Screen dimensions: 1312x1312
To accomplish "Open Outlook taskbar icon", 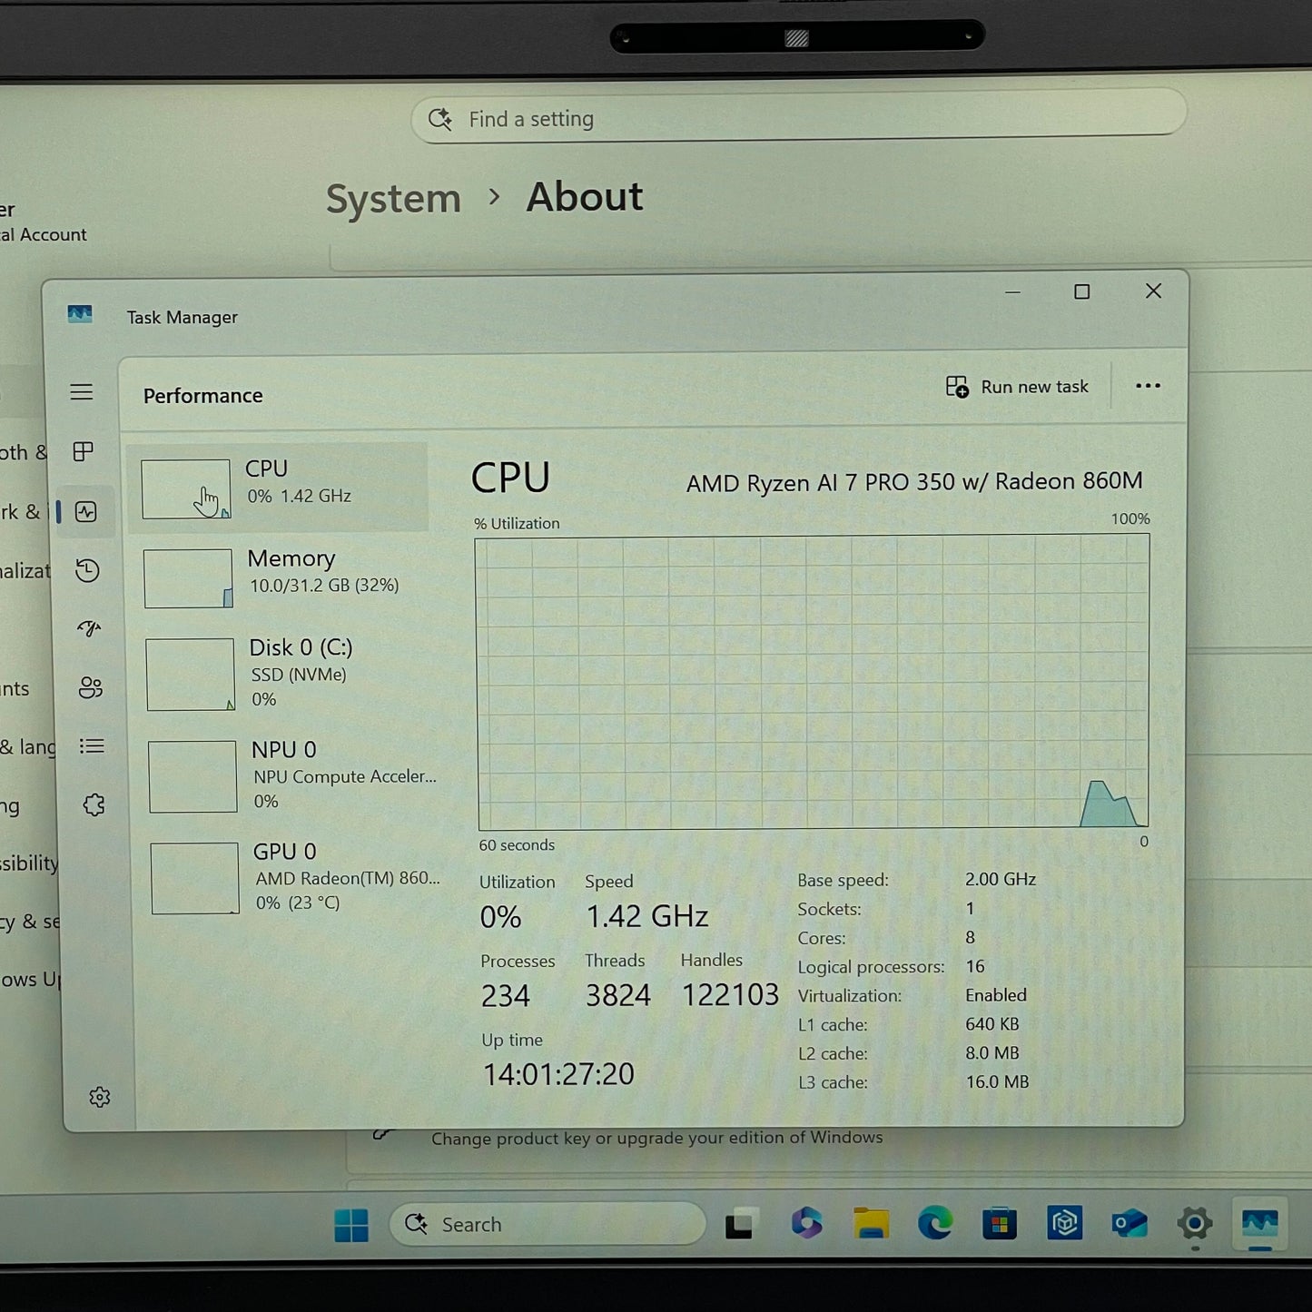I will click(x=1130, y=1224).
